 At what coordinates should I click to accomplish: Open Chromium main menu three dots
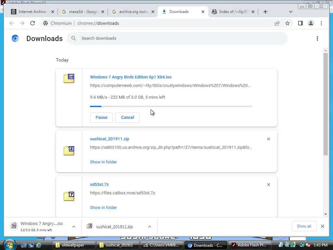tap(321, 23)
